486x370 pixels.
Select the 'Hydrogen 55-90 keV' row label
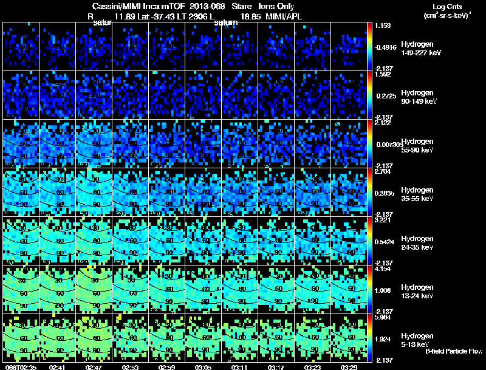coord(417,146)
